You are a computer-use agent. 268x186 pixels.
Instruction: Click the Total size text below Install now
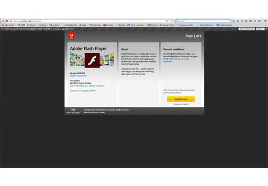[181, 104]
